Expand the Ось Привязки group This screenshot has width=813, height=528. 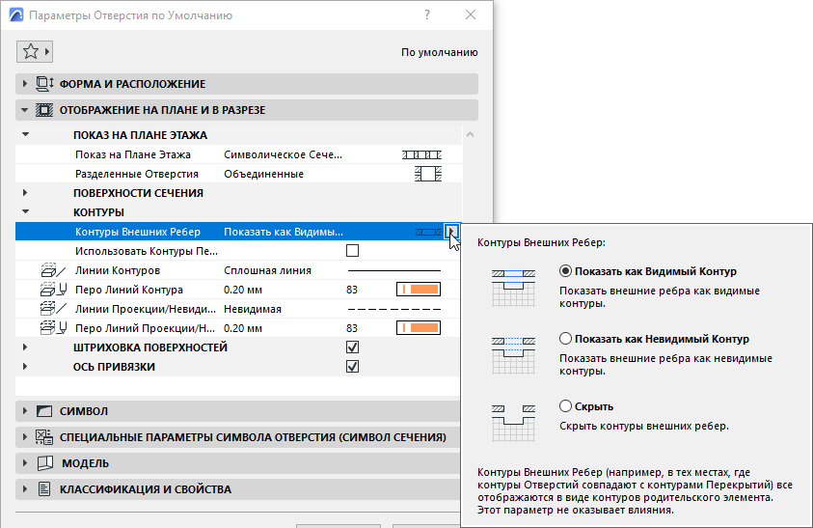click(25, 367)
